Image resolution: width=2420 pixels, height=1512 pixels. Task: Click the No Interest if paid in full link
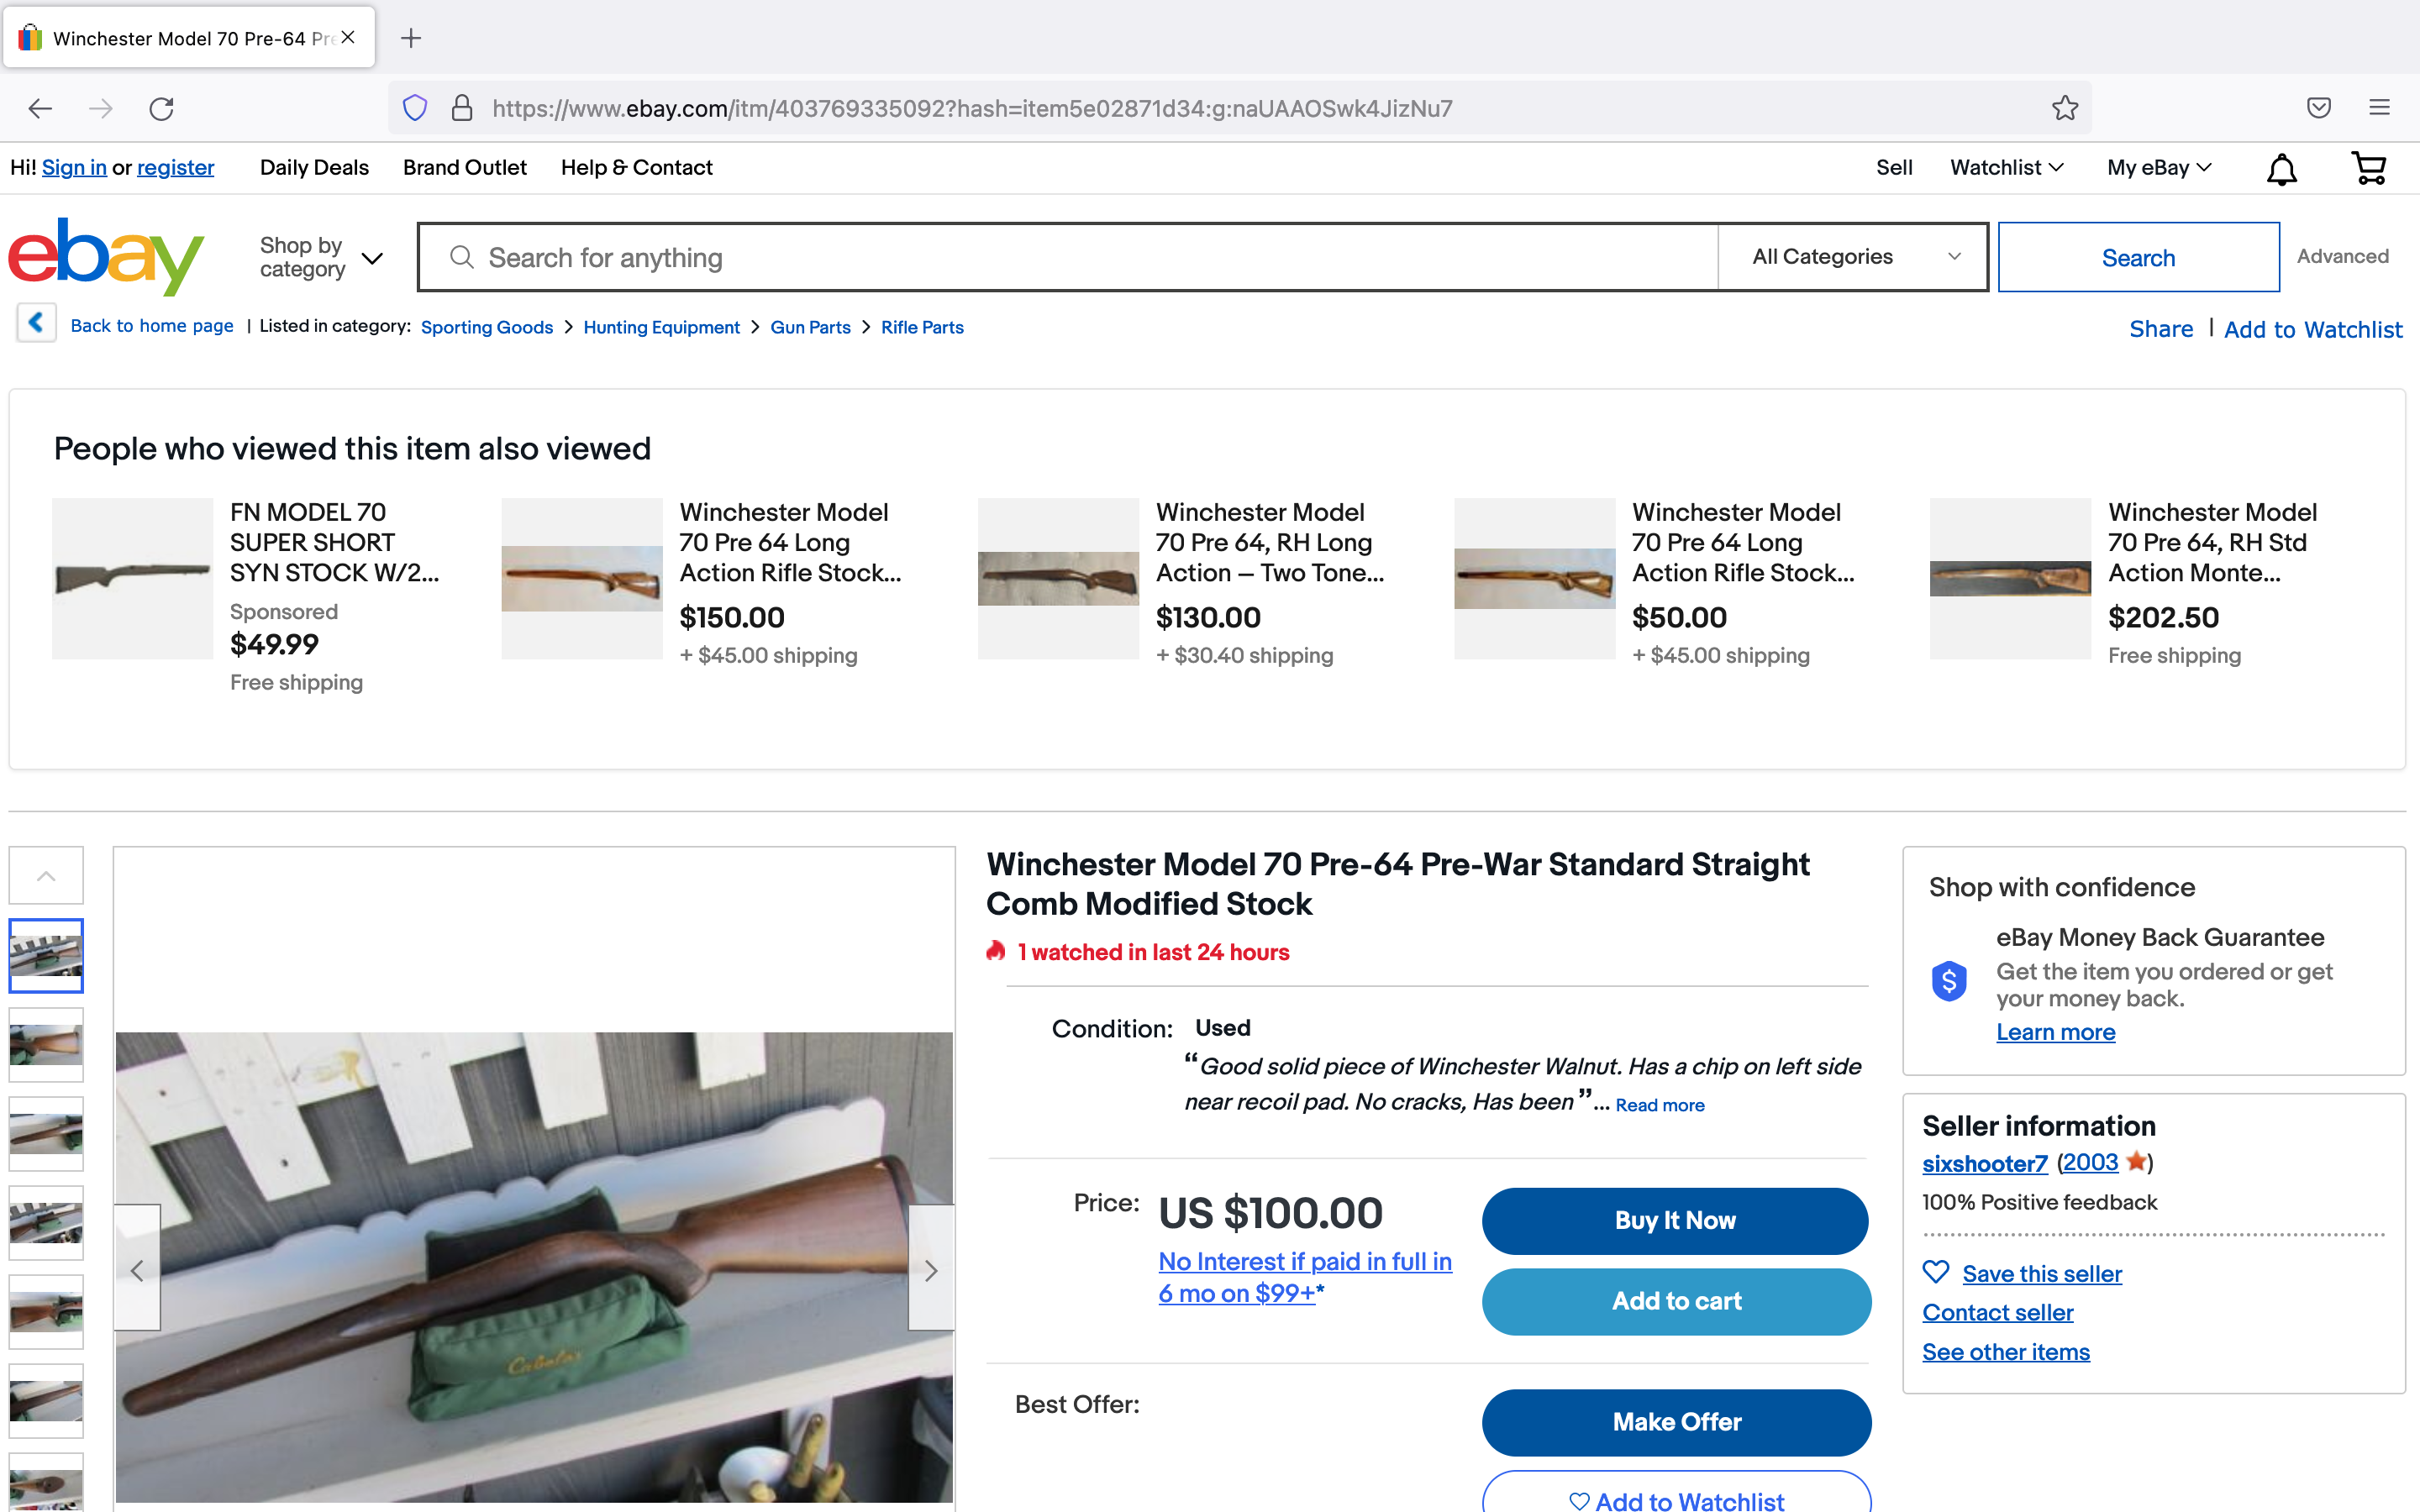click(x=1305, y=1277)
